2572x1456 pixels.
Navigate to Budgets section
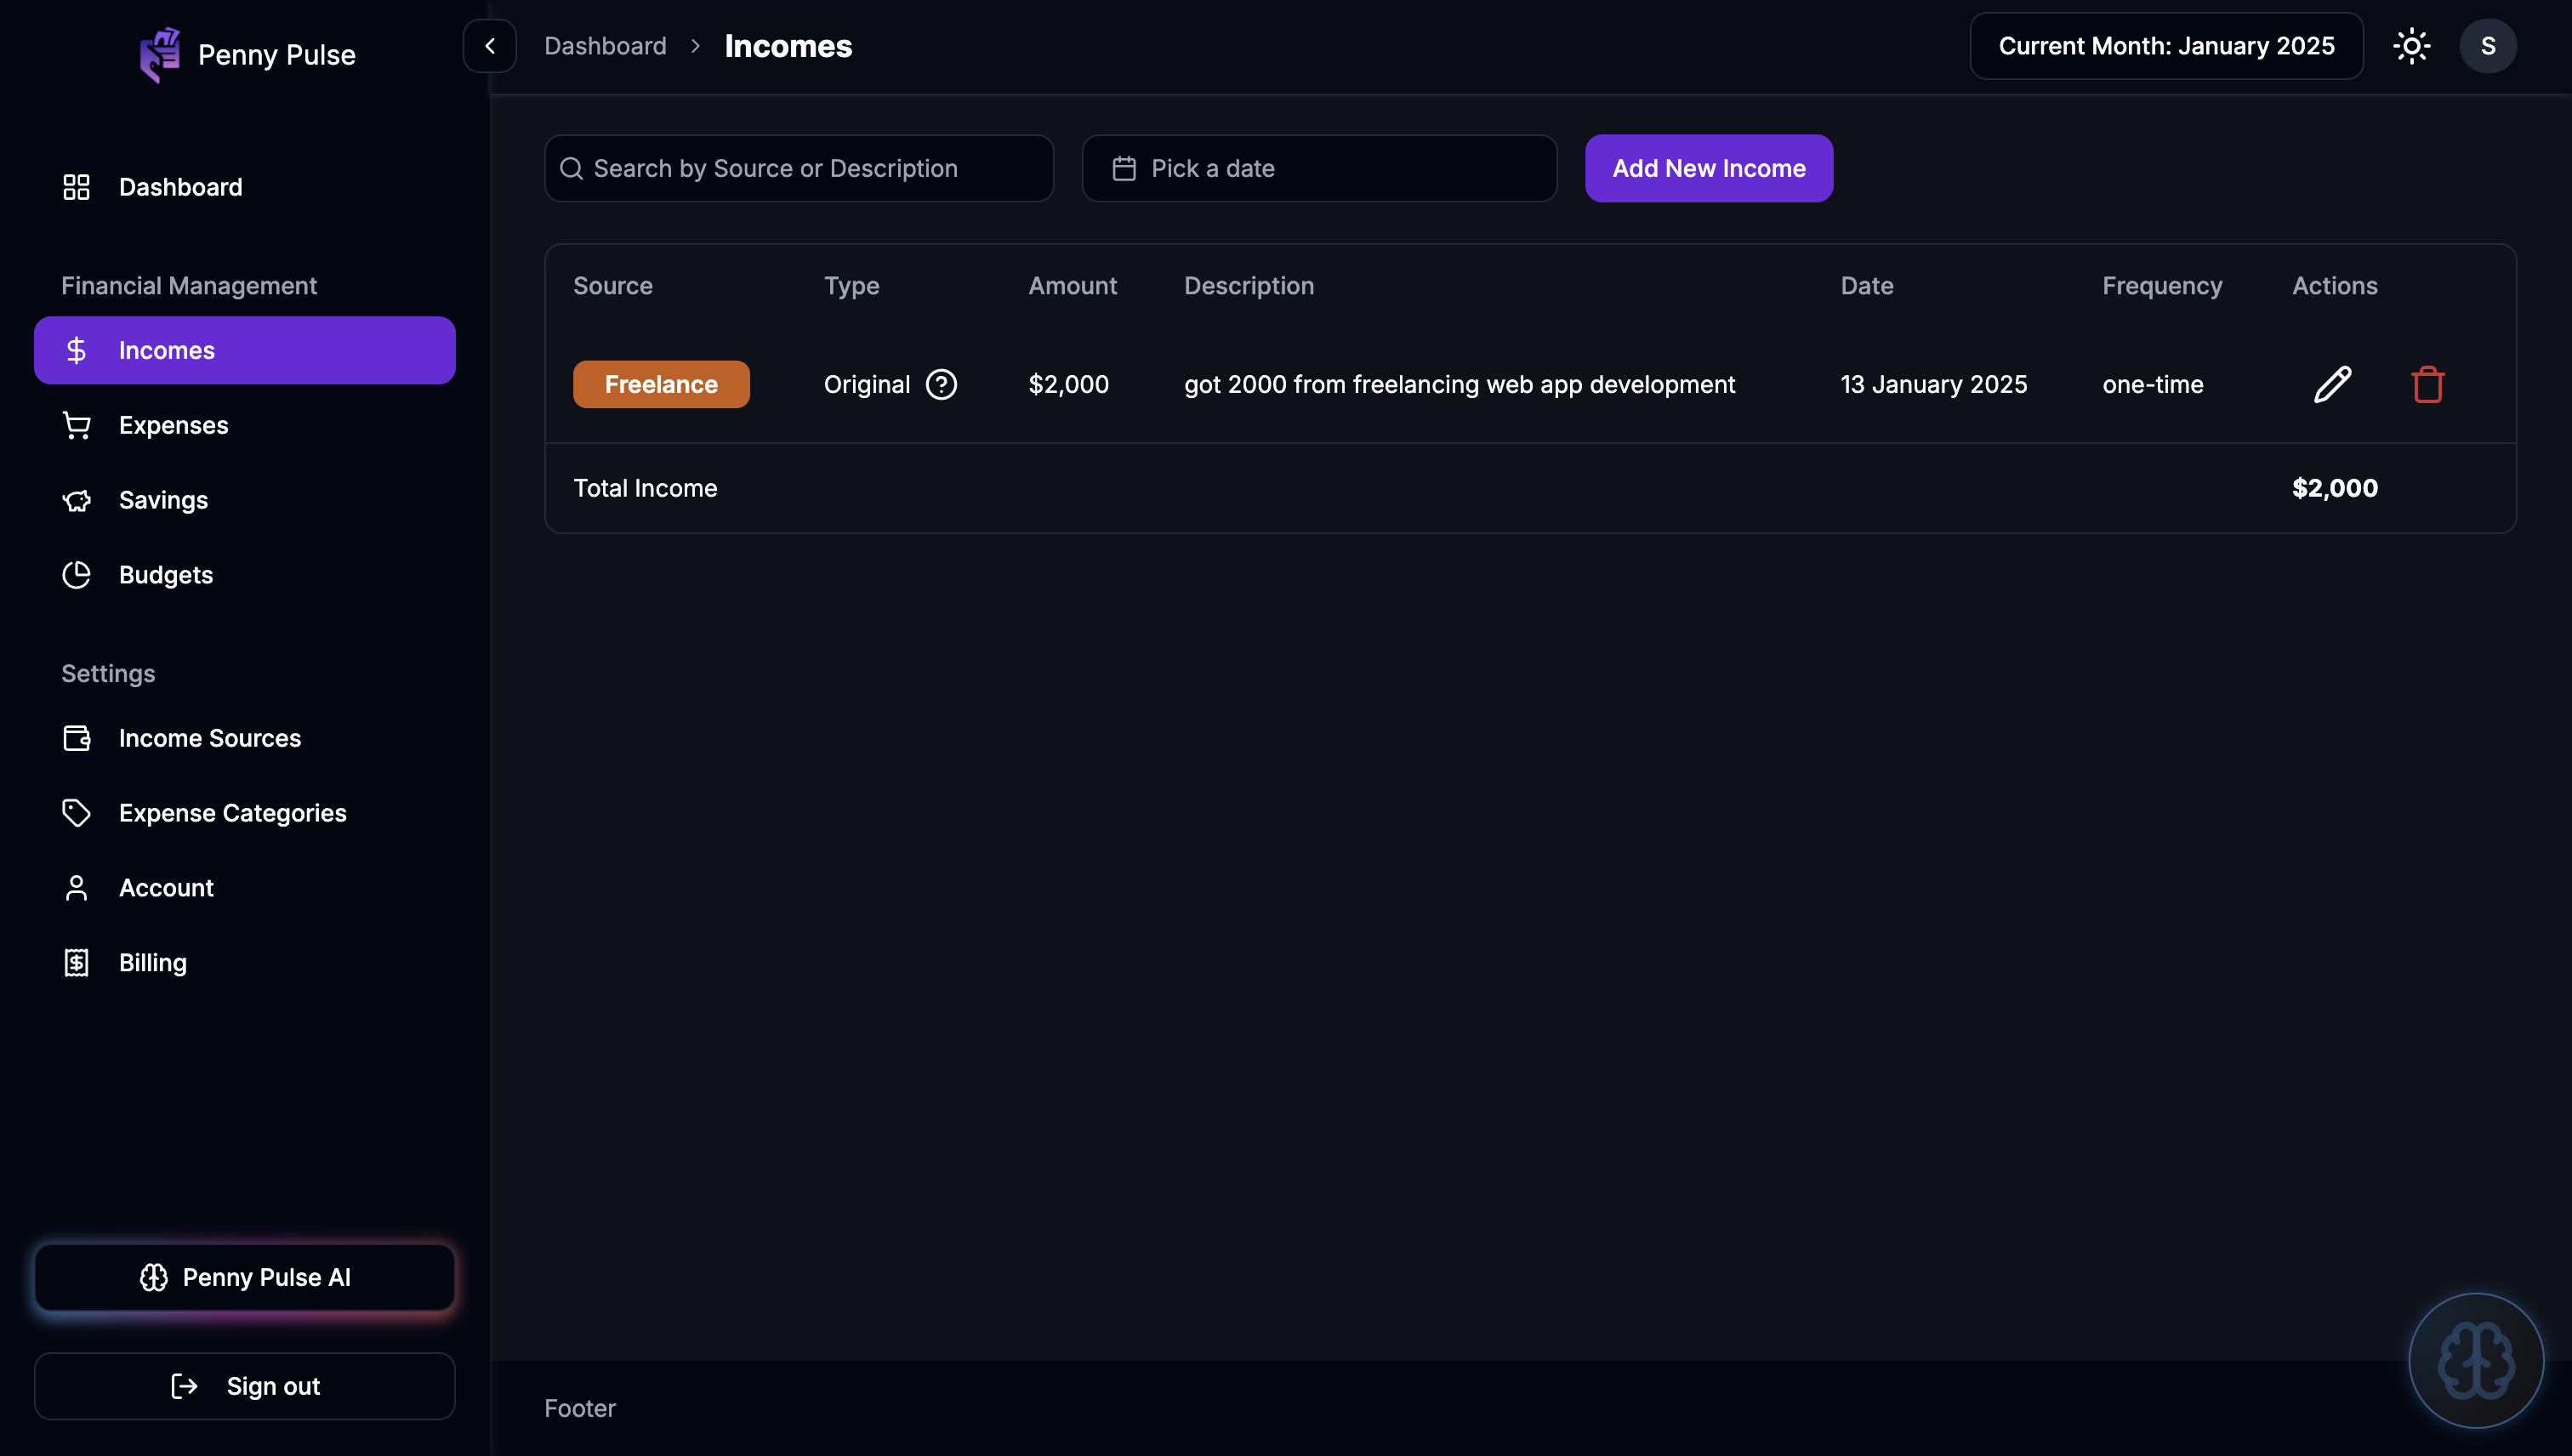tap(165, 575)
